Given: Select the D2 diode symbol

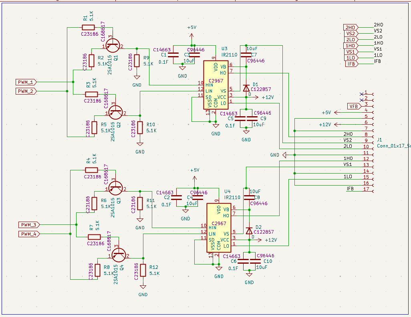Looking at the screenshot, I should coord(249,231).
